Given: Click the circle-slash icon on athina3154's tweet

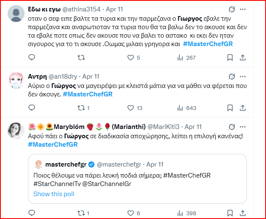Looking at the screenshot, I should 231,9.
